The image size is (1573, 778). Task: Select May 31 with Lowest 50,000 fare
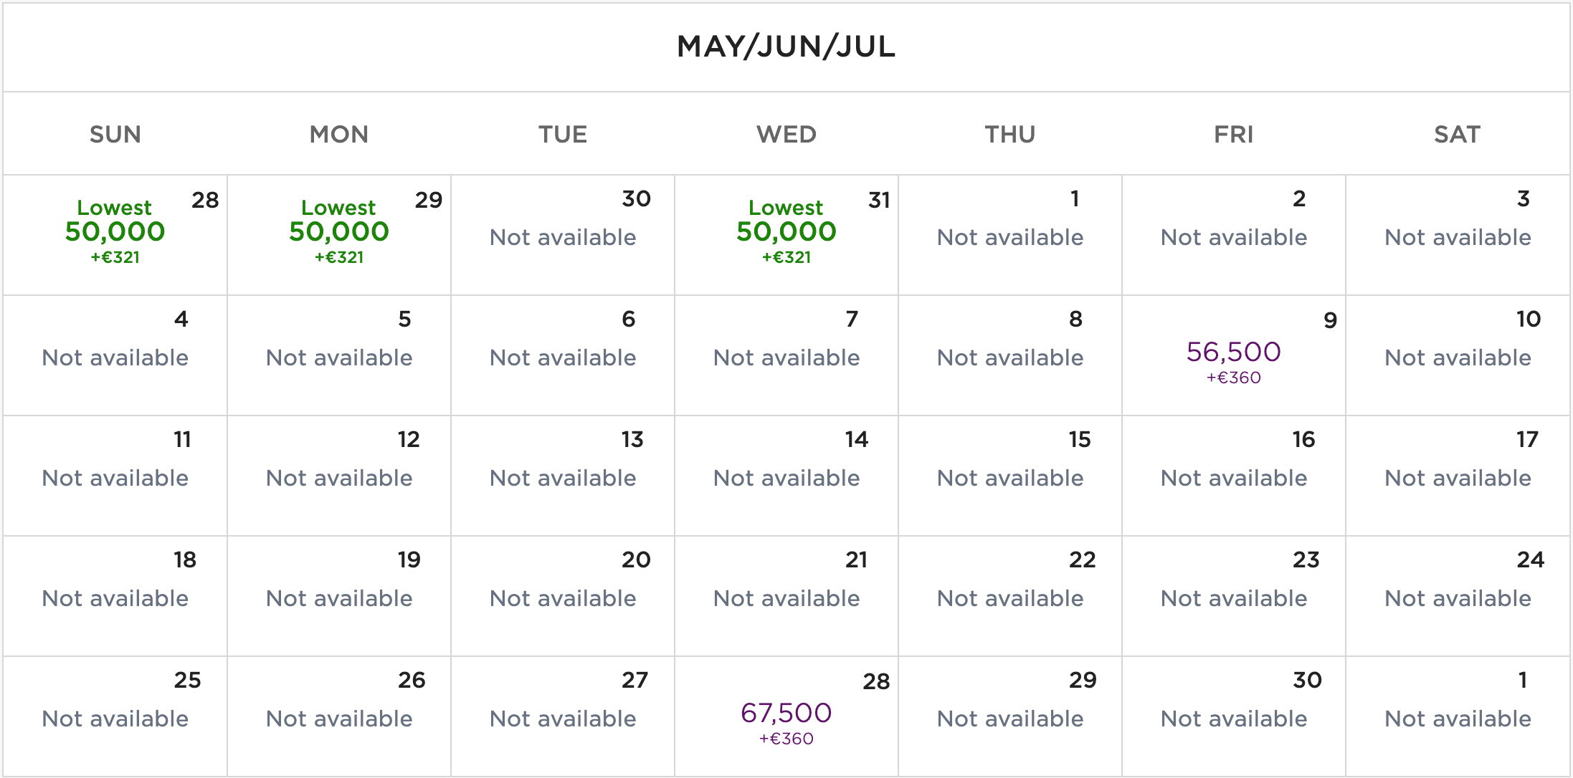coord(786,231)
